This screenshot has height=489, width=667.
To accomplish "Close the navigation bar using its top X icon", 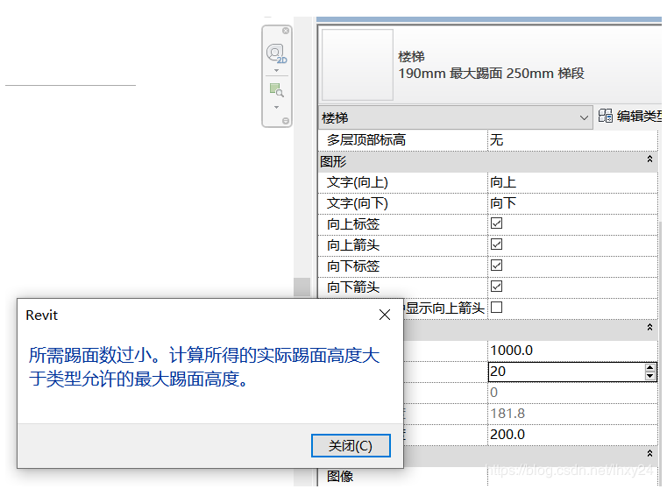I will pos(286,31).
